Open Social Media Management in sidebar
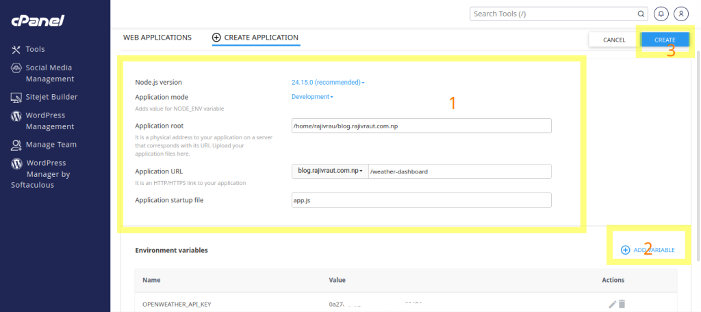This screenshot has width=701, height=312. (42, 73)
